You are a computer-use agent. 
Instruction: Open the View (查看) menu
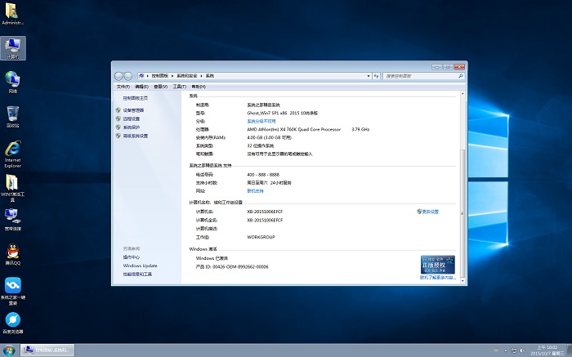pyautogui.click(x=160, y=87)
